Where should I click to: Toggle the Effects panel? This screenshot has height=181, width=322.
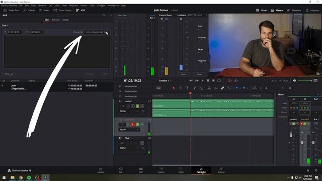[29, 10]
